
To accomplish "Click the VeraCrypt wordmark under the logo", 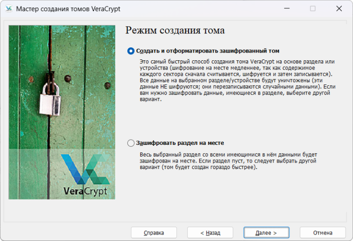I will coord(85,191).
